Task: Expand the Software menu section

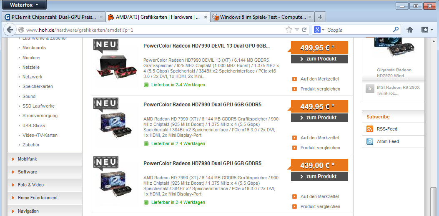Action: click(45, 172)
